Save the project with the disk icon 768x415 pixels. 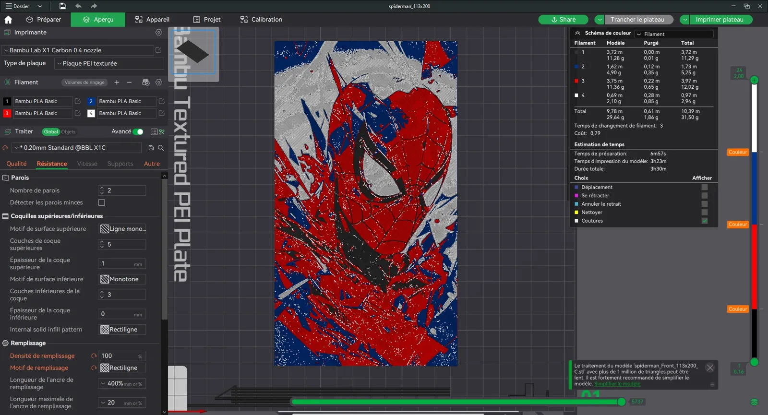pos(62,6)
